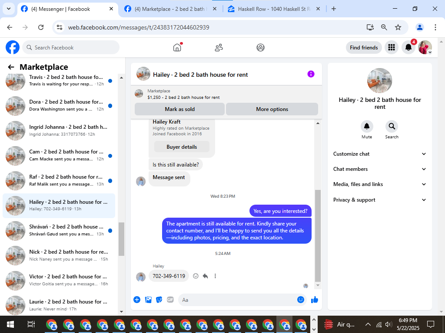Screen dimensions: 445x333
Task: Open Nick conversation in the list
Action: tap(59, 255)
